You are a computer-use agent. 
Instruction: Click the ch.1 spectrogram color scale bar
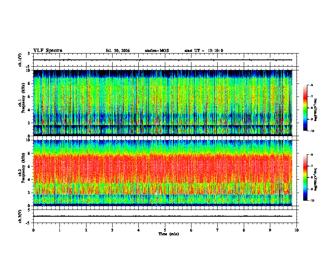pyautogui.click(x=305, y=108)
